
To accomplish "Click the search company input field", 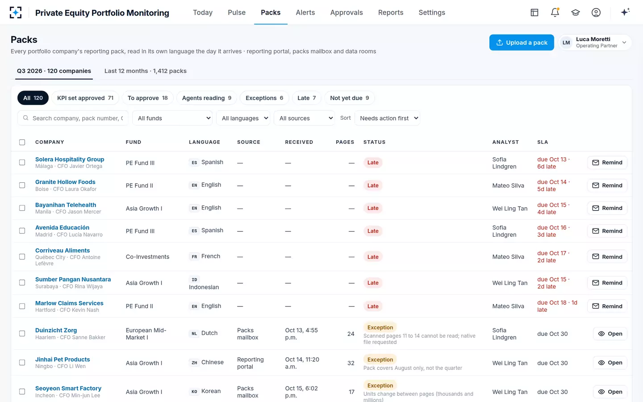I will [x=73, y=118].
